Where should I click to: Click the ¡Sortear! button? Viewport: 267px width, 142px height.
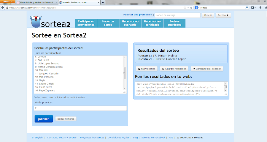coord(44,119)
